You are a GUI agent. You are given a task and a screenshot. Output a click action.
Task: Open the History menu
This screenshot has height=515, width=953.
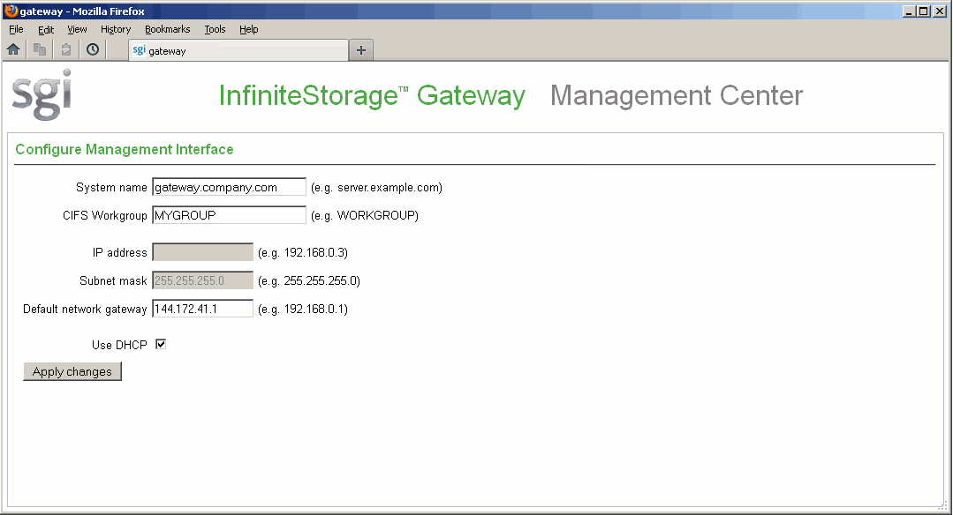pyautogui.click(x=116, y=29)
